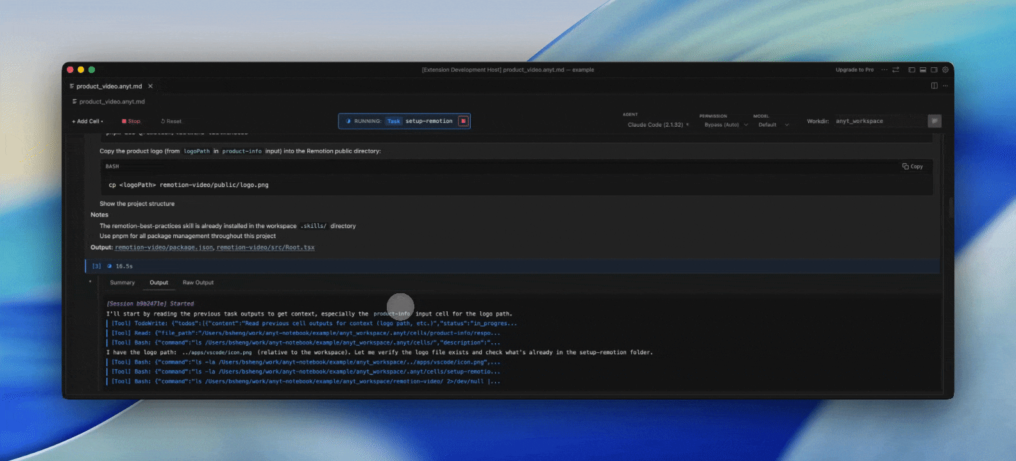Click the Copy button for the bash snippet
Screen dimensions: 1016x461
pyautogui.click(x=912, y=166)
